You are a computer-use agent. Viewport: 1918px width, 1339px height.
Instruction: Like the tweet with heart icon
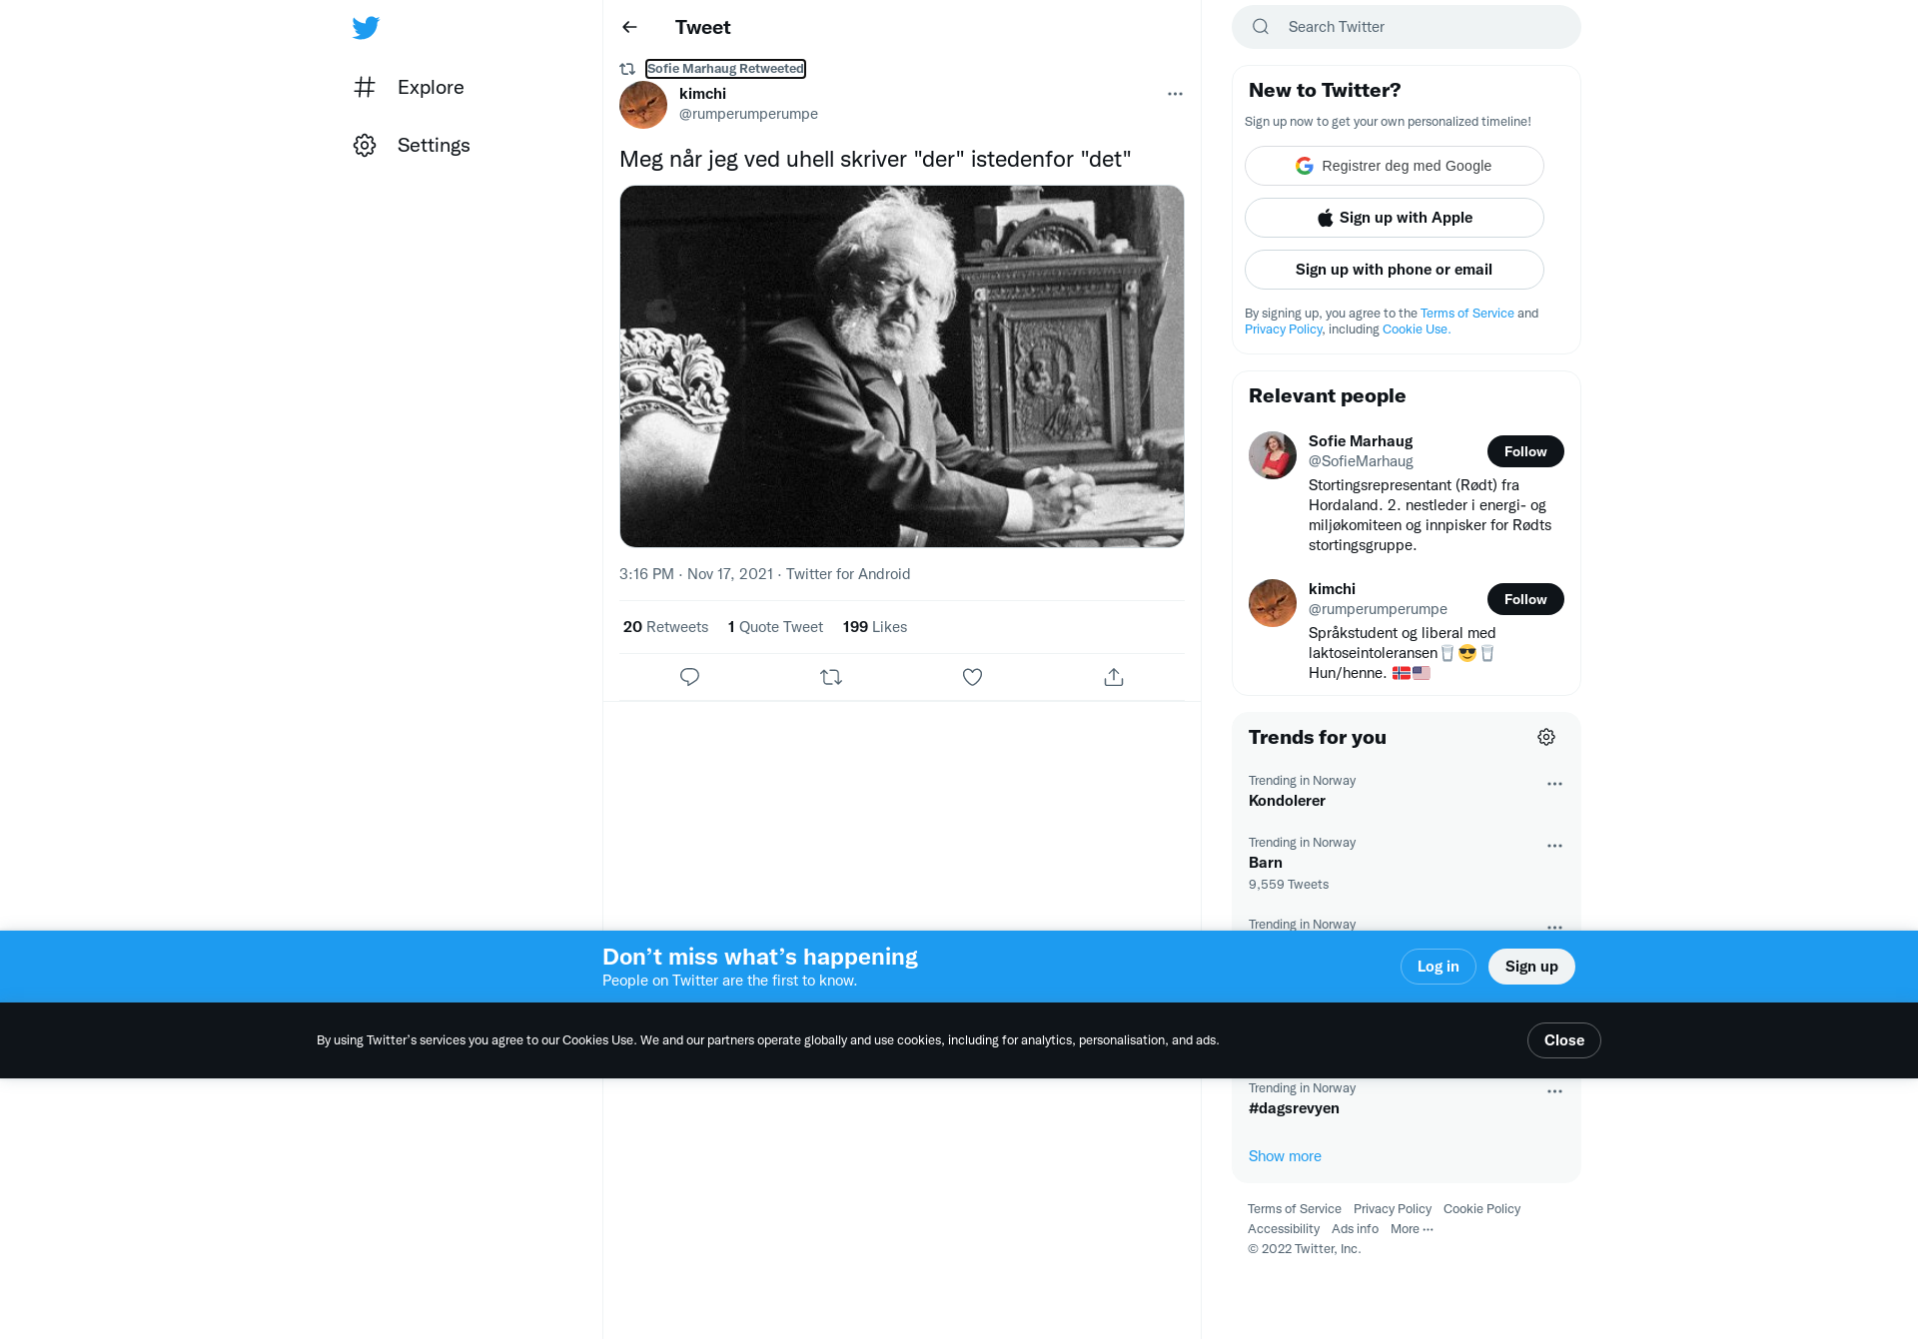pyautogui.click(x=972, y=677)
